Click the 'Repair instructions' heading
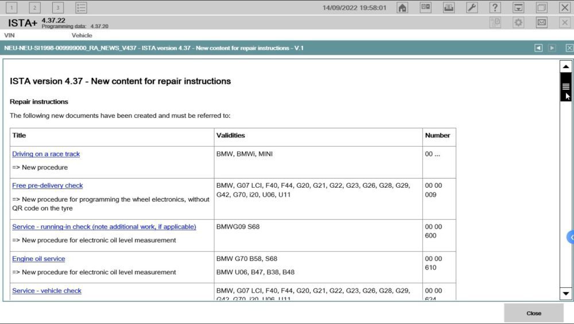The width and height of the screenshot is (574, 324). point(39,102)
